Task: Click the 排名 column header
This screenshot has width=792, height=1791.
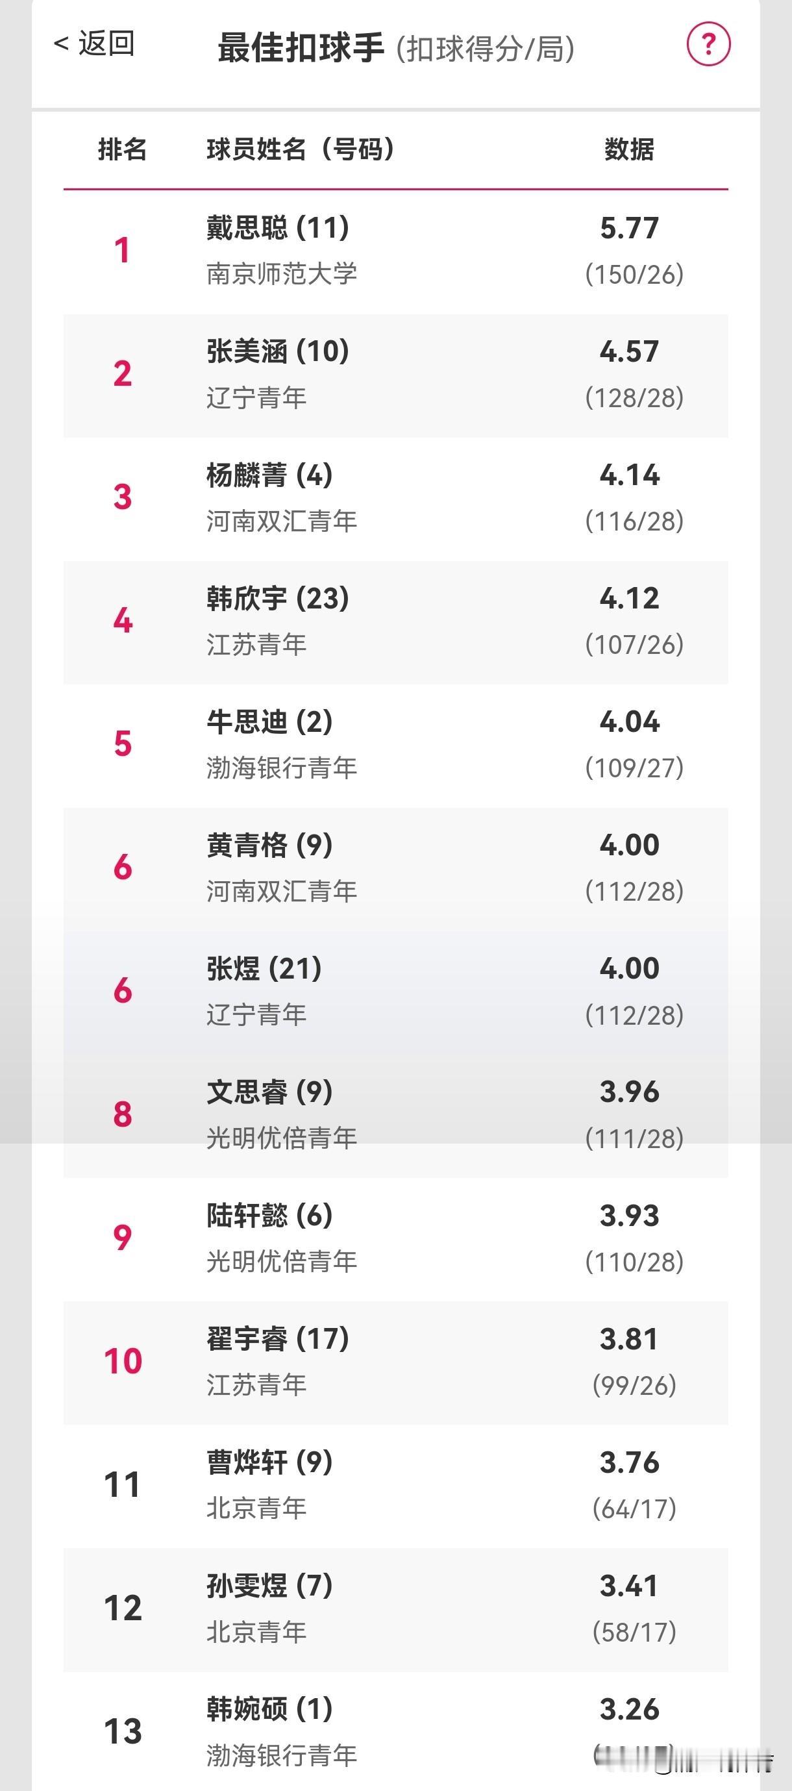Action: (123, 149)
